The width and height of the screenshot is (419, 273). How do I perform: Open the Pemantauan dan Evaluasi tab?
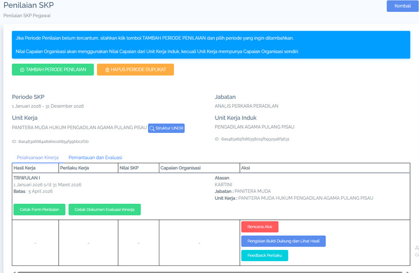point(95,157)
